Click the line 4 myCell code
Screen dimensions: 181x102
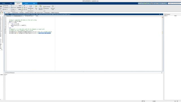[15, 22]
